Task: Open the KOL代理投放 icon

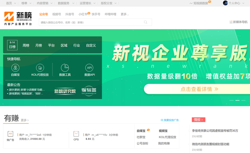Action: pos(40,68)
